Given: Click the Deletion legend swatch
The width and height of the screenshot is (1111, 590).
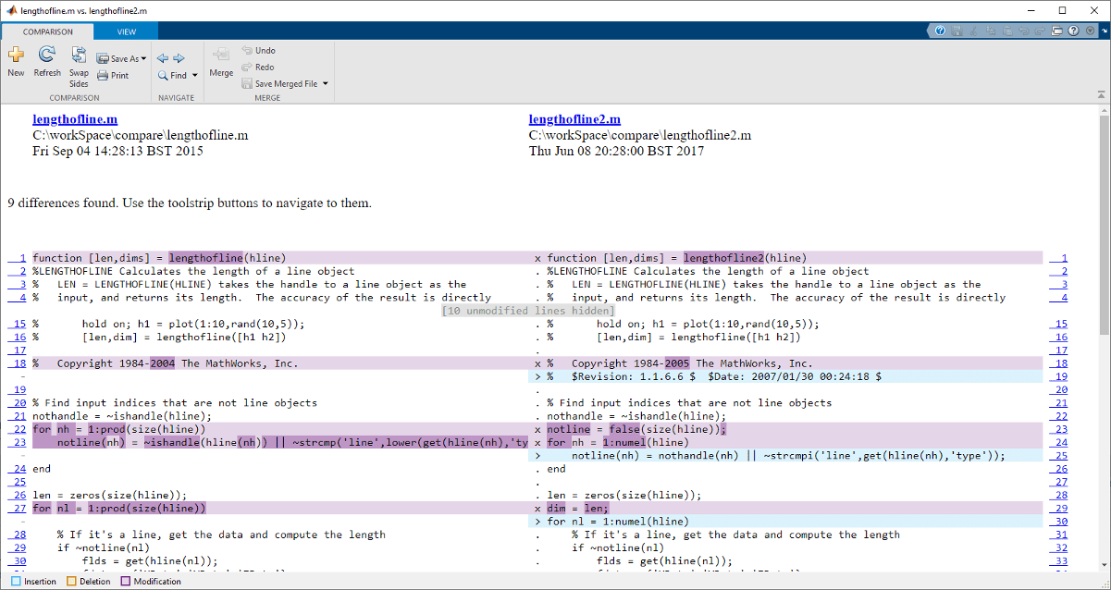Looking at the screenshot, I should [x=69, y=582].
